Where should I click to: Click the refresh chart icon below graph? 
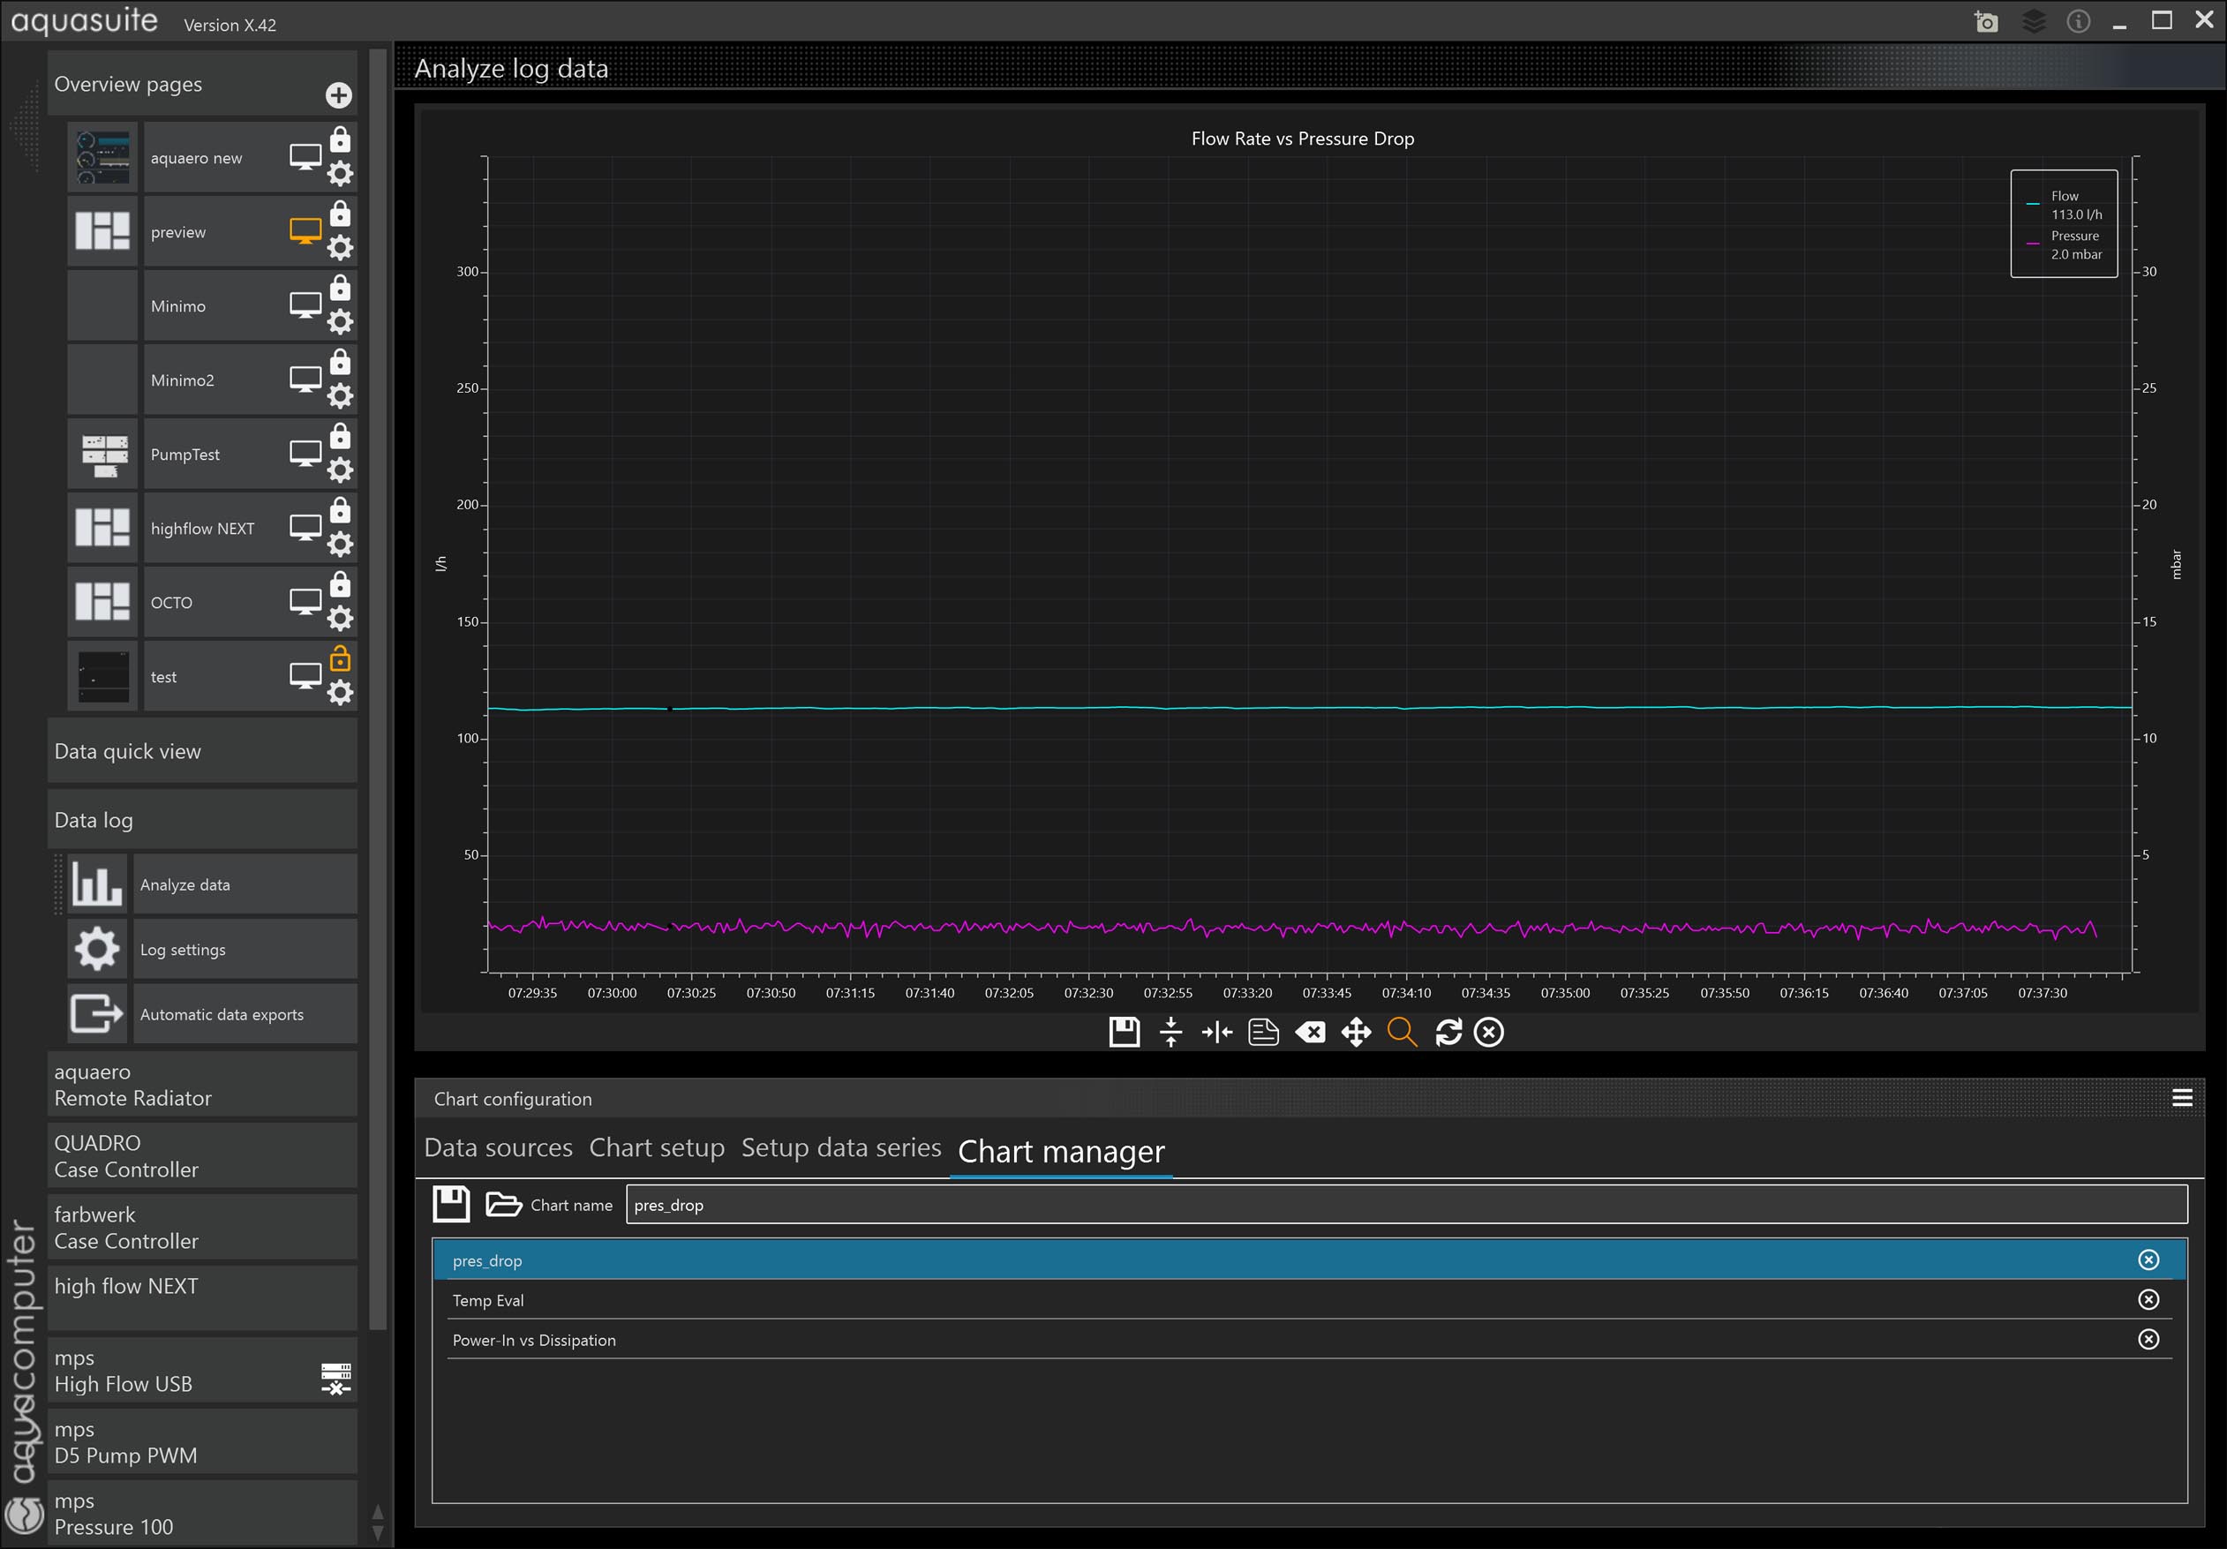pos(1448,1032)
